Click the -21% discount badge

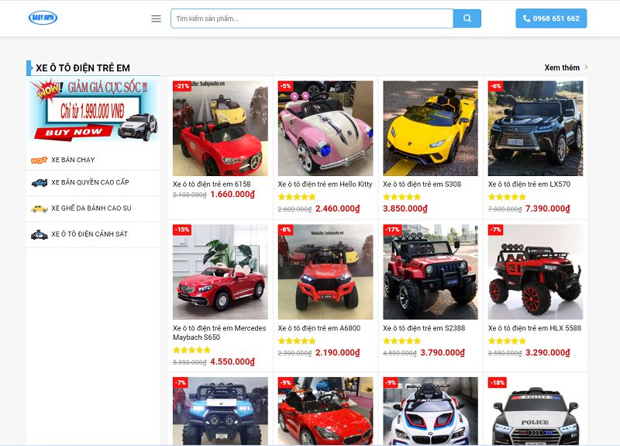[x=182, y=85]
